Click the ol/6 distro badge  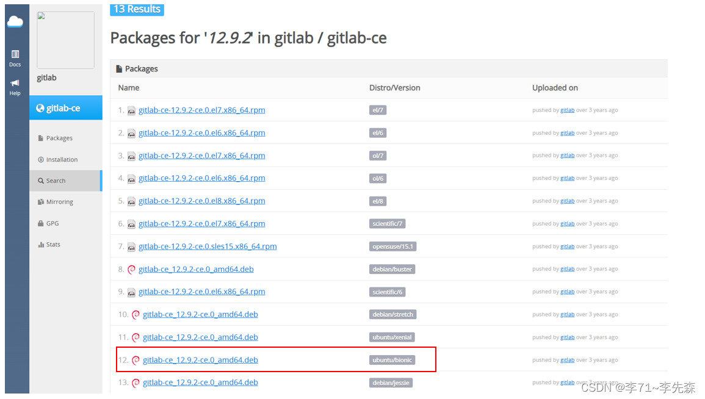pos(378,178)
